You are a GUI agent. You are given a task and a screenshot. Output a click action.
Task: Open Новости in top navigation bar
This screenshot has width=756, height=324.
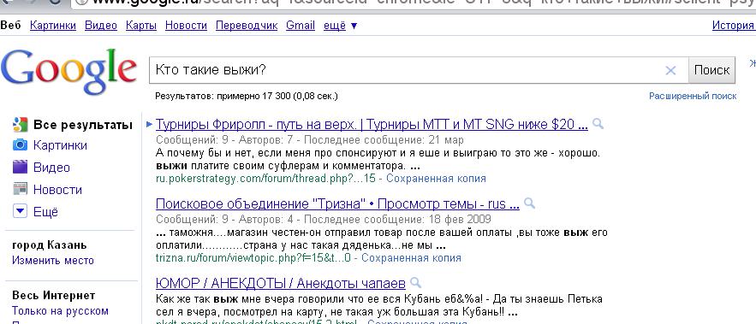coord(186,26)
